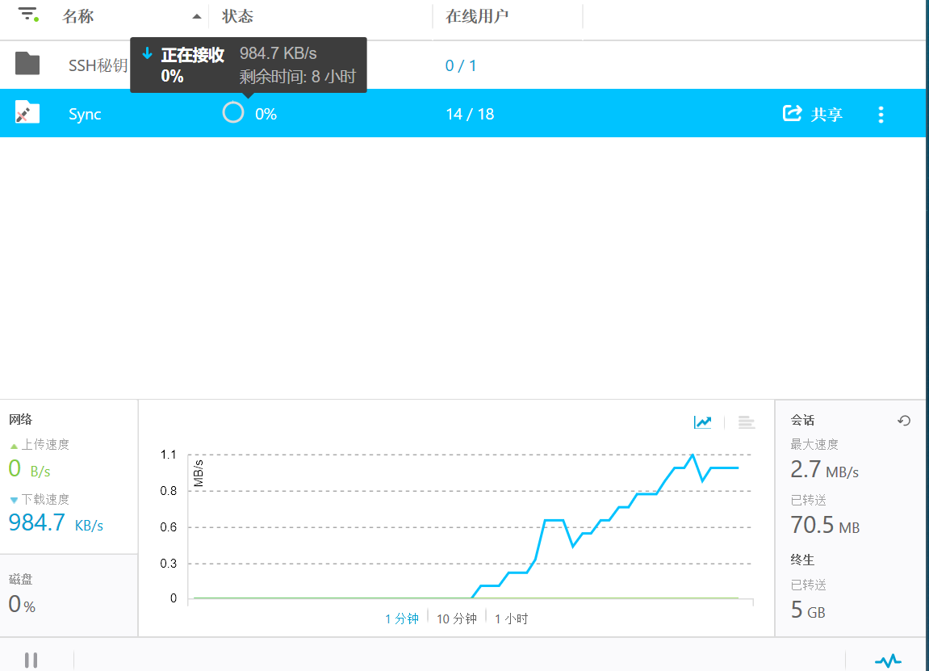This screenshot has width=929, height=671.
Task: Click the Sync progress circle indicator
Action: click(232, 113)
